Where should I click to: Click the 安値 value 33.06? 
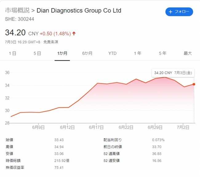click(59, 154)
